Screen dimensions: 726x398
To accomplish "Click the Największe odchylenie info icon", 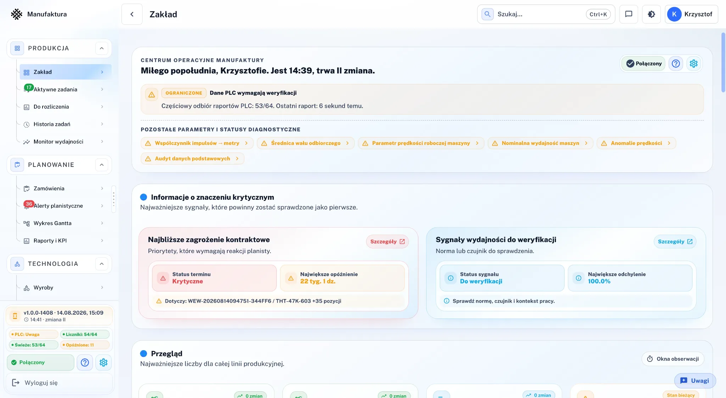I will 579,278.
